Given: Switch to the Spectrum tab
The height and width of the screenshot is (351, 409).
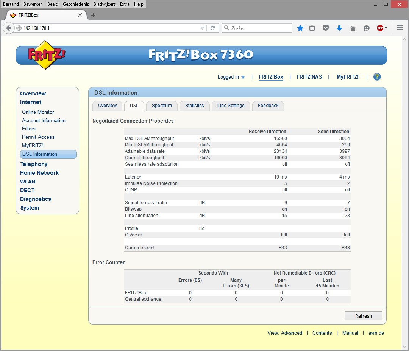Looking at the screenshot, I should pos(162,106).
